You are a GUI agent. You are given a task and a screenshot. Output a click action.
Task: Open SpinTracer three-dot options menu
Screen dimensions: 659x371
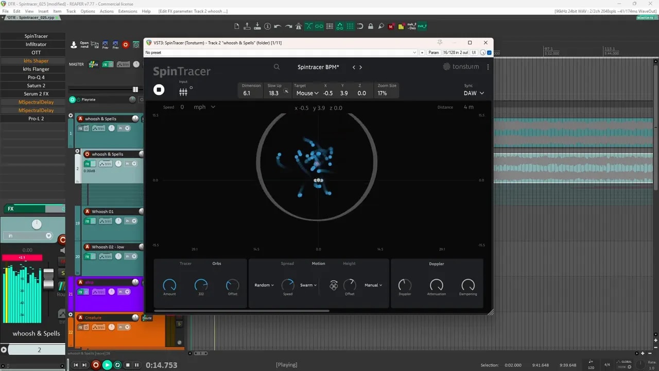pos(488,67)
